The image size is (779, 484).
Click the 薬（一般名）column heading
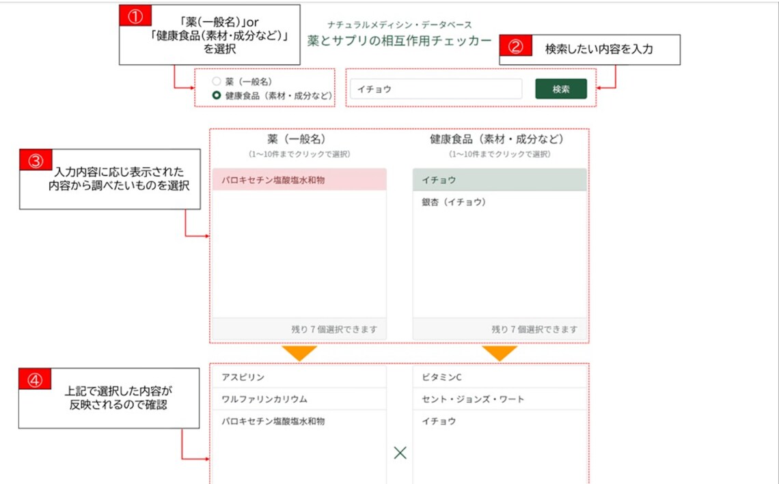tap(297, 139)
